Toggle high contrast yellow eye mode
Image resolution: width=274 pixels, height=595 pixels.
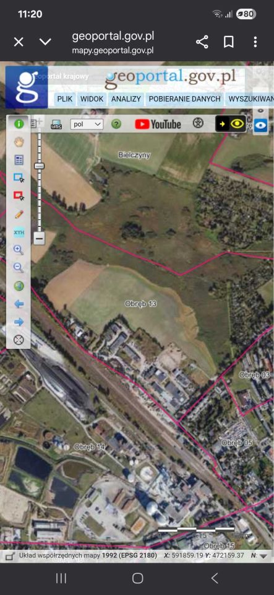(x=231, y=123)
